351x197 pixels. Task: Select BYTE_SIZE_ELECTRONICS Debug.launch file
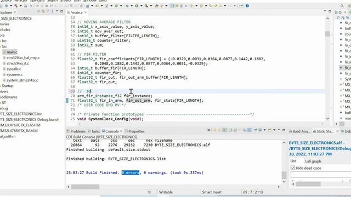(30, 119)
